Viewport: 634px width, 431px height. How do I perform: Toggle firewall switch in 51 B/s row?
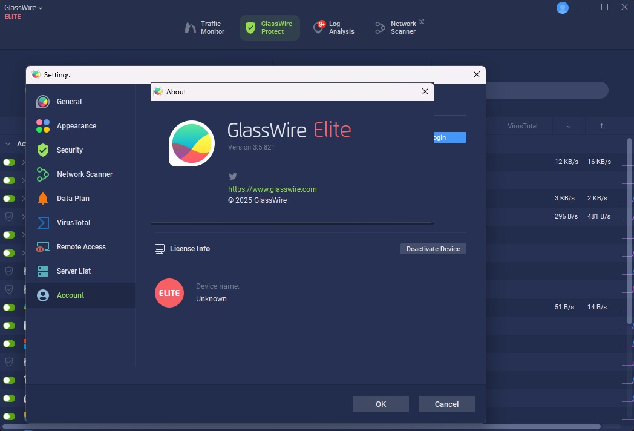(9, 307)
